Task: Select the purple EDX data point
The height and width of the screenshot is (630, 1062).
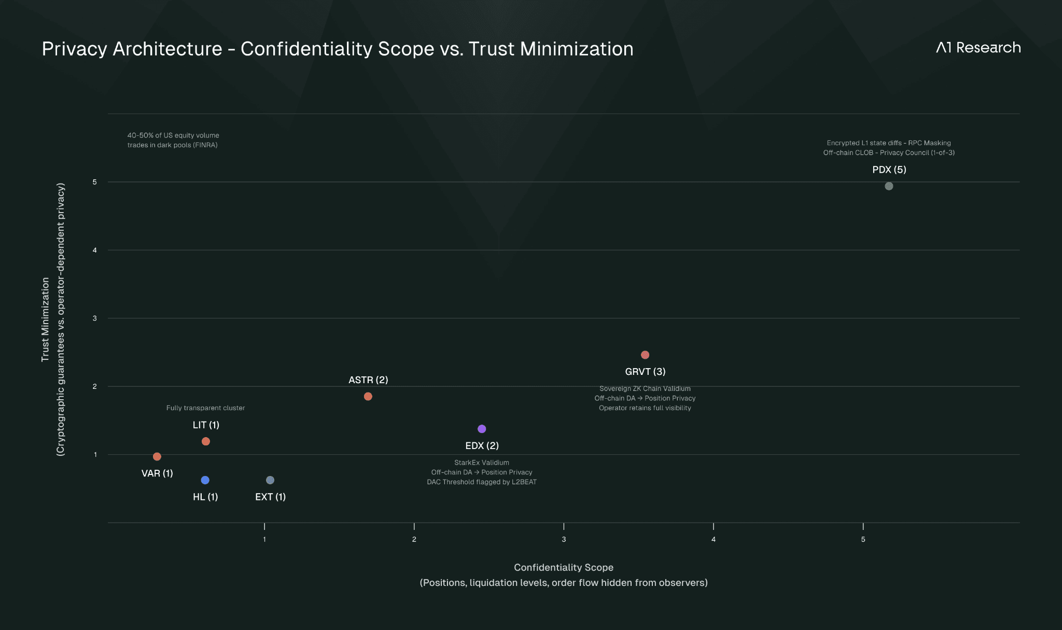Action: click(482, 429)
